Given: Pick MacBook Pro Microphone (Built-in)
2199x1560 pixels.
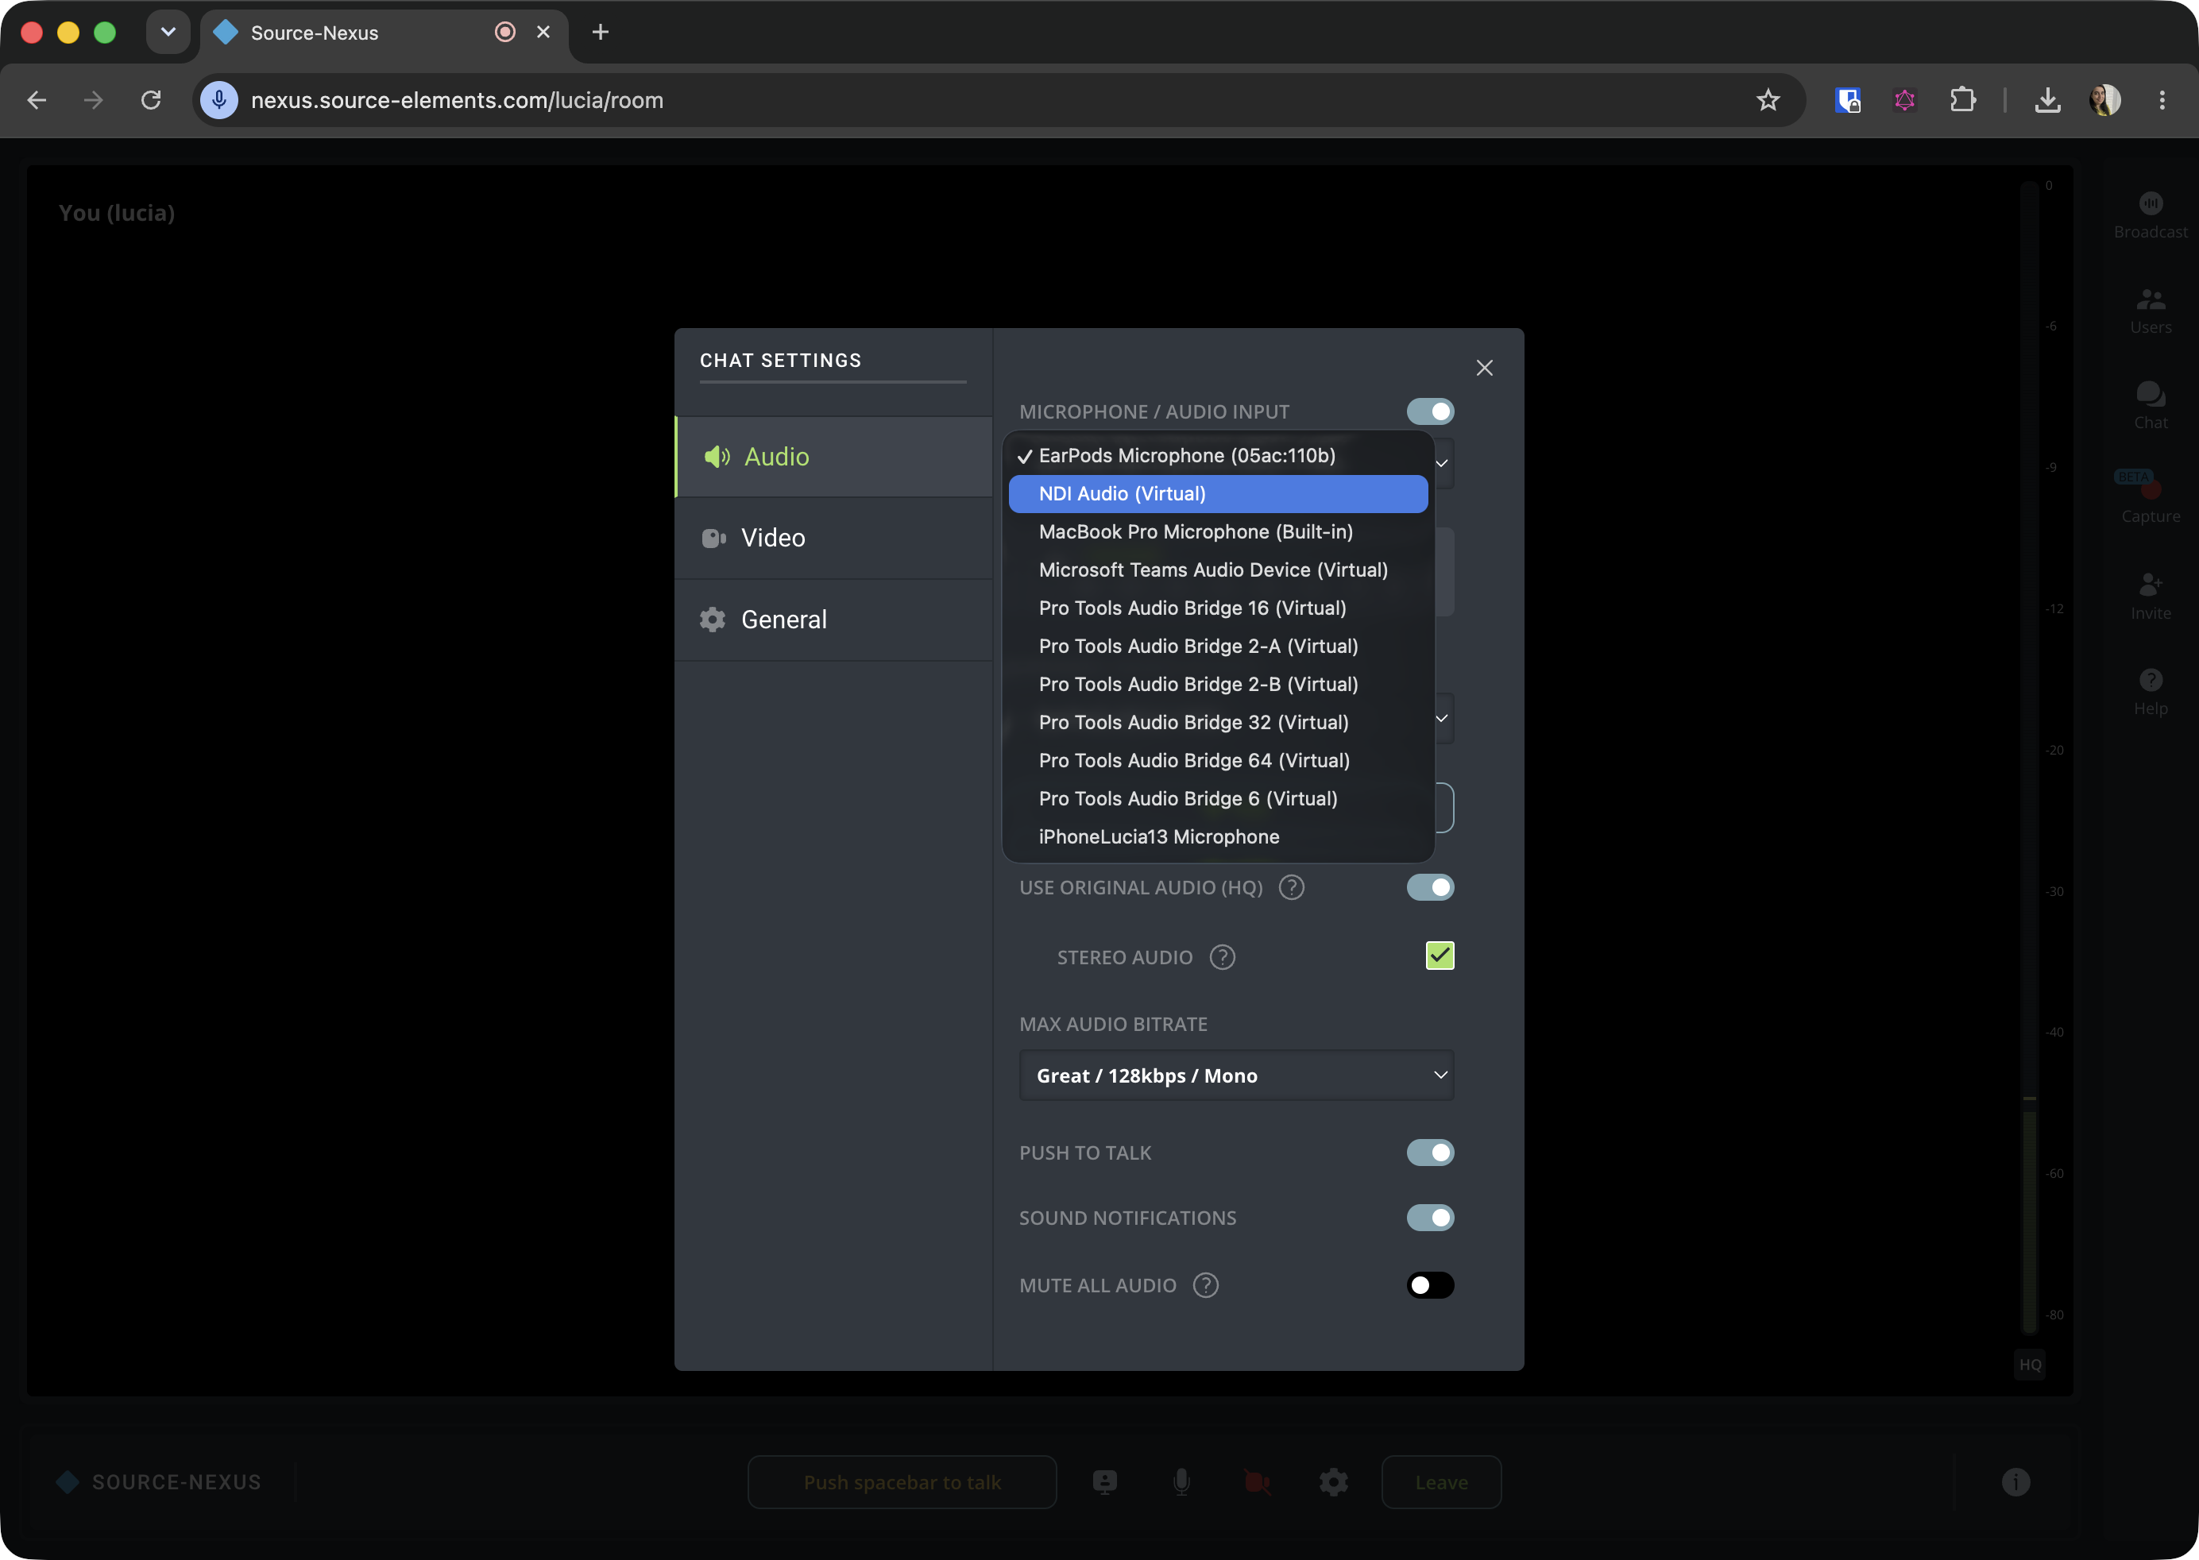Looking at the screenshot, I should [1217, 532].
